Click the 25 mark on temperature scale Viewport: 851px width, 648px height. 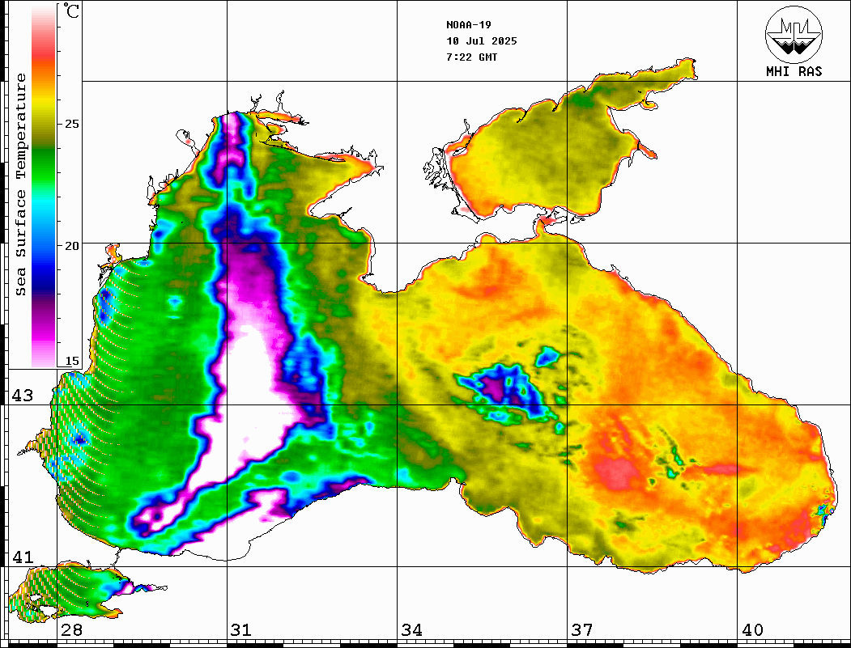click(x=71, y=124)
